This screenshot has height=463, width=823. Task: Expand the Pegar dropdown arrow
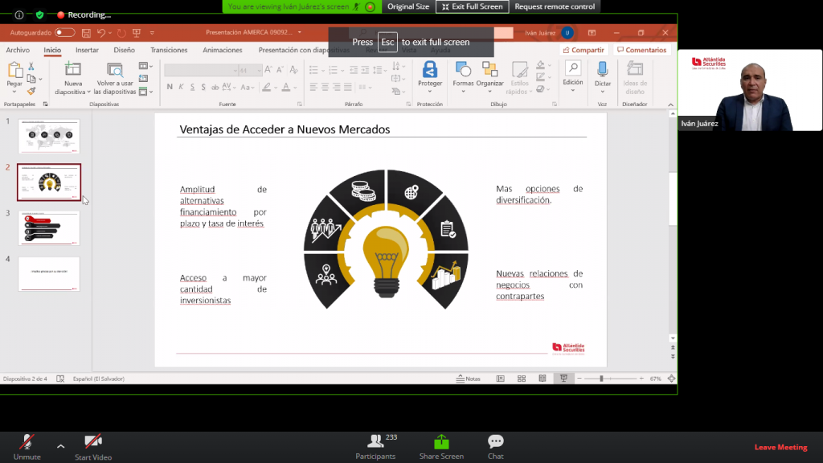click(14, 92)
